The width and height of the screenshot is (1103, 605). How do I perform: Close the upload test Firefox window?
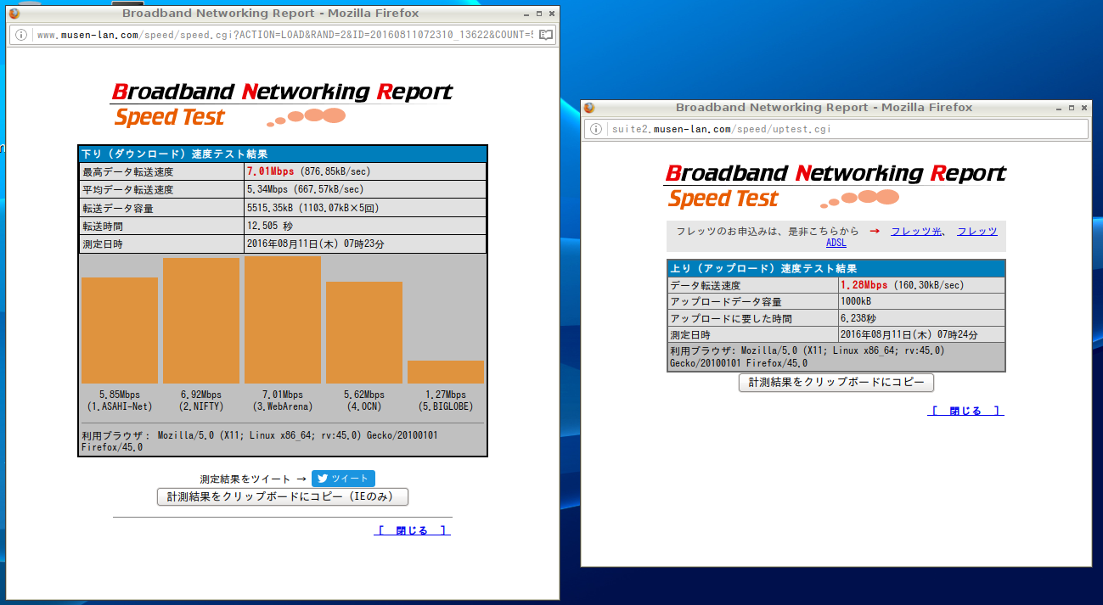click(x=1084, y=108)
